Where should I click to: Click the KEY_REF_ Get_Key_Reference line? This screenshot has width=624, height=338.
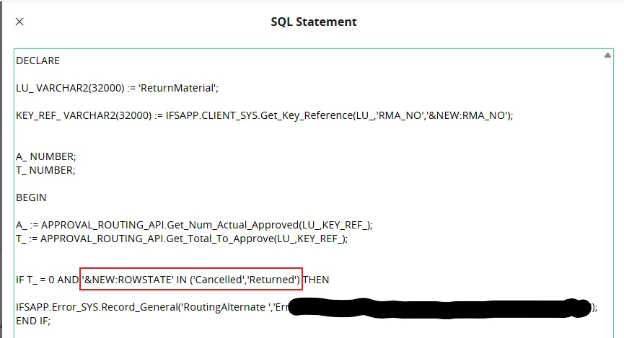pos(265,116)
